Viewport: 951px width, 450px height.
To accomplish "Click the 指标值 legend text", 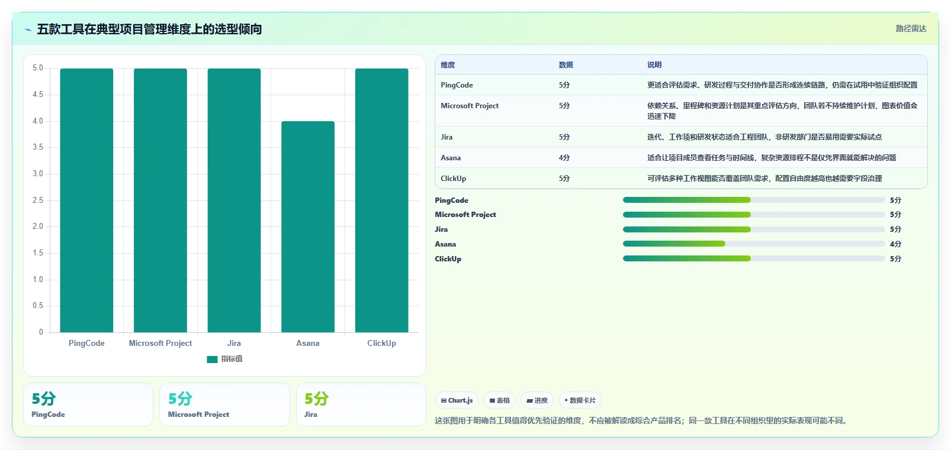I will click(232, 359).
